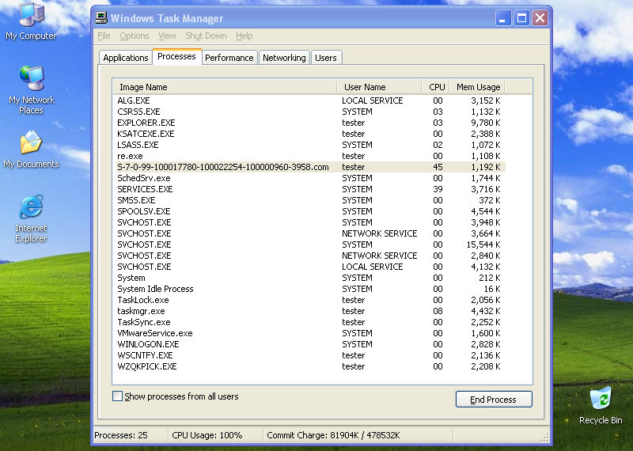Select the S-7-0-99-100017780 .com process
633x451 pixels.
[310, 167]
